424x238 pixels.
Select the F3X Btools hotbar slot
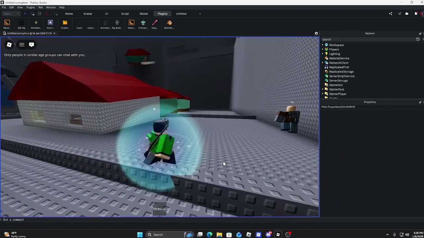(159, 209)
